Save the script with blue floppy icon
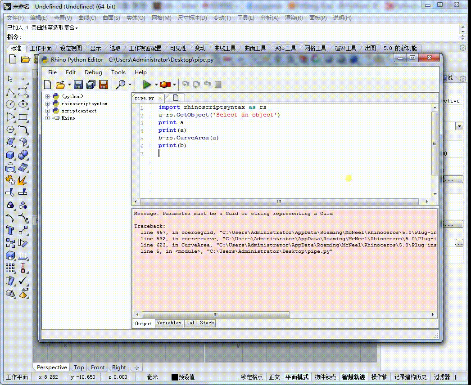This screenshot has height=385, width=471. pos(78,85)
